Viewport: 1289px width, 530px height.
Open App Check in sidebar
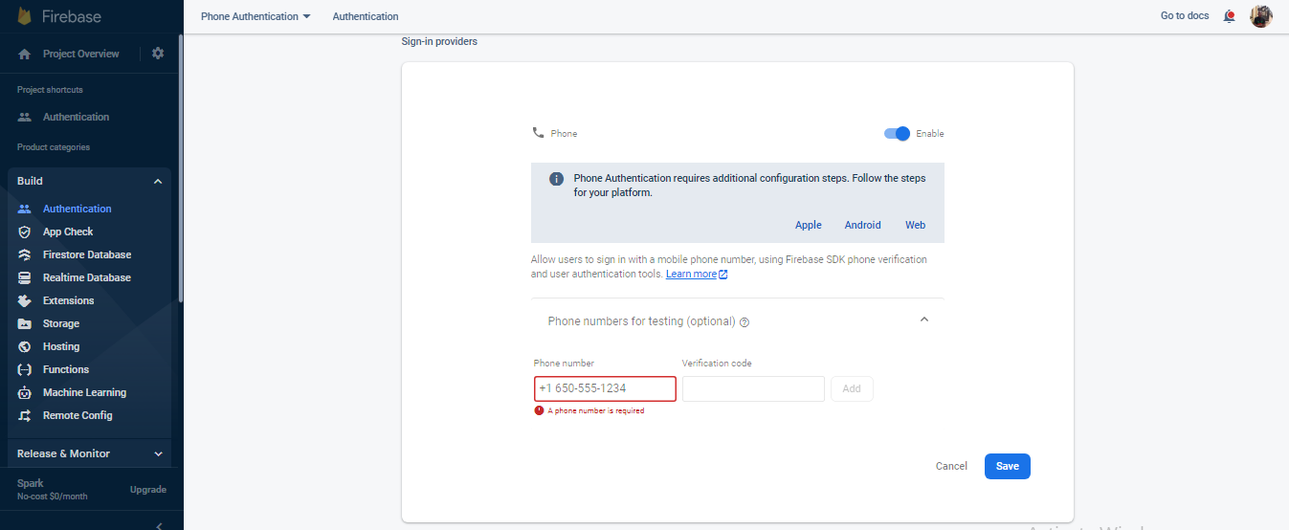(68, 232)
